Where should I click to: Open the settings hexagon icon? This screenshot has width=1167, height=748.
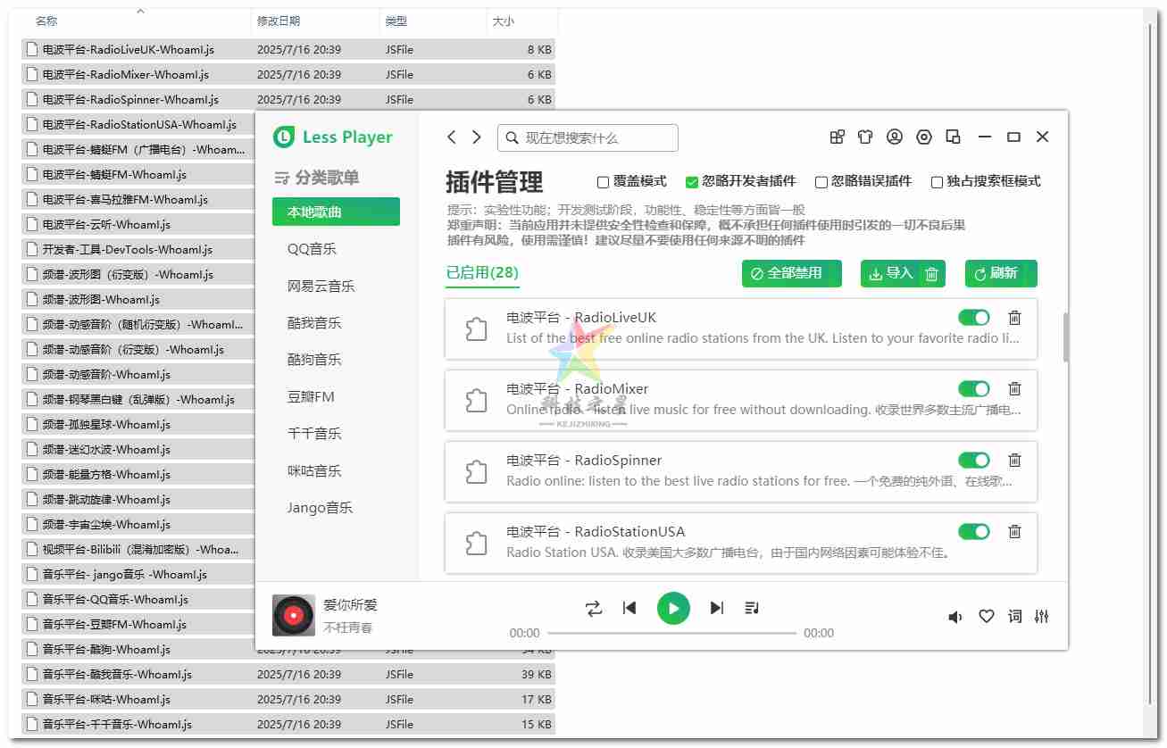coord(924,137)
